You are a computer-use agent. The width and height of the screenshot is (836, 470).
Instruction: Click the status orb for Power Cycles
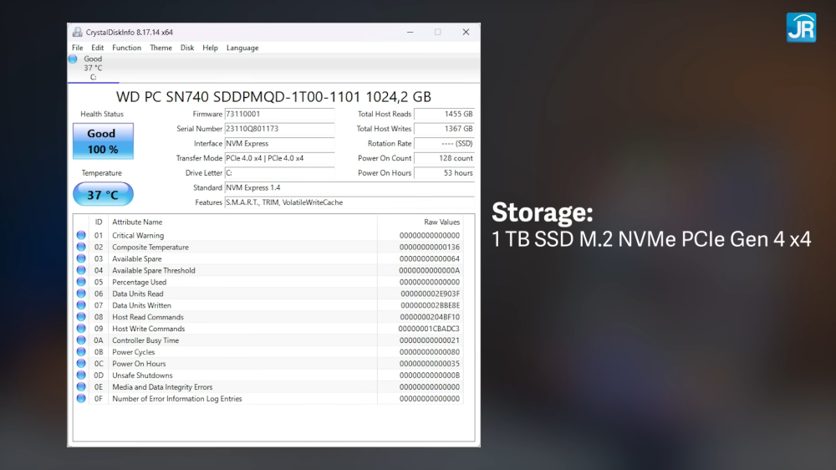(x=81, y=352)
